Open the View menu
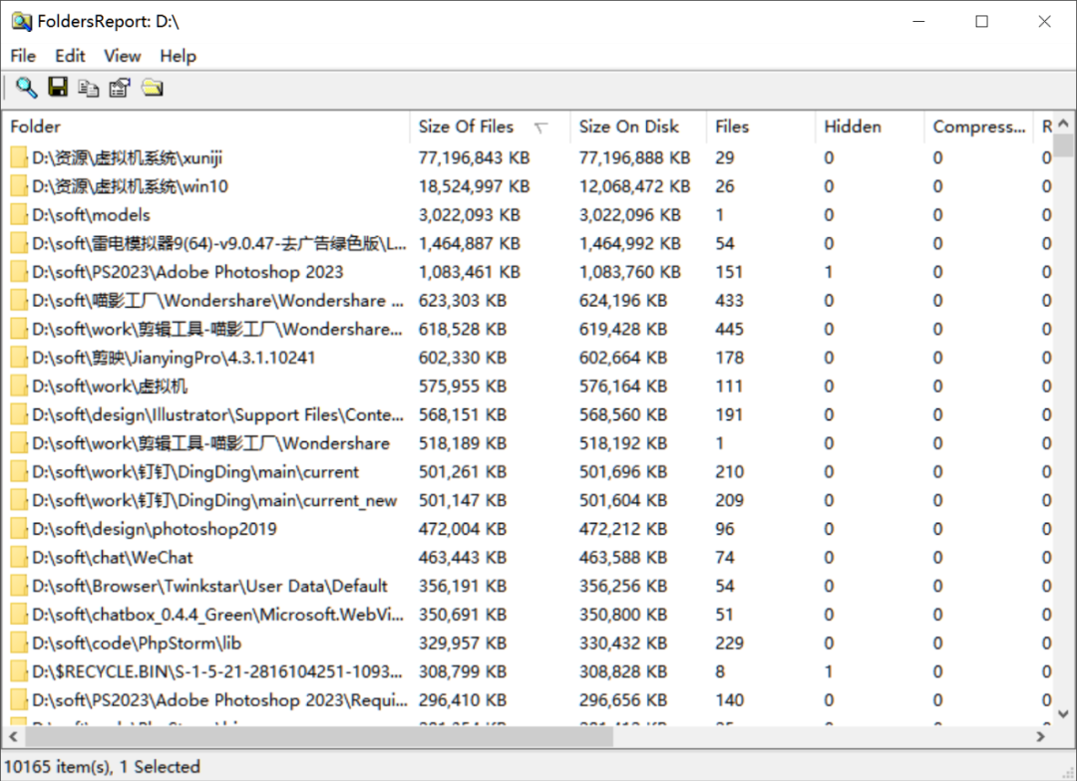The width and height of the screenshot is (1077, 781). tap(123, 56)
